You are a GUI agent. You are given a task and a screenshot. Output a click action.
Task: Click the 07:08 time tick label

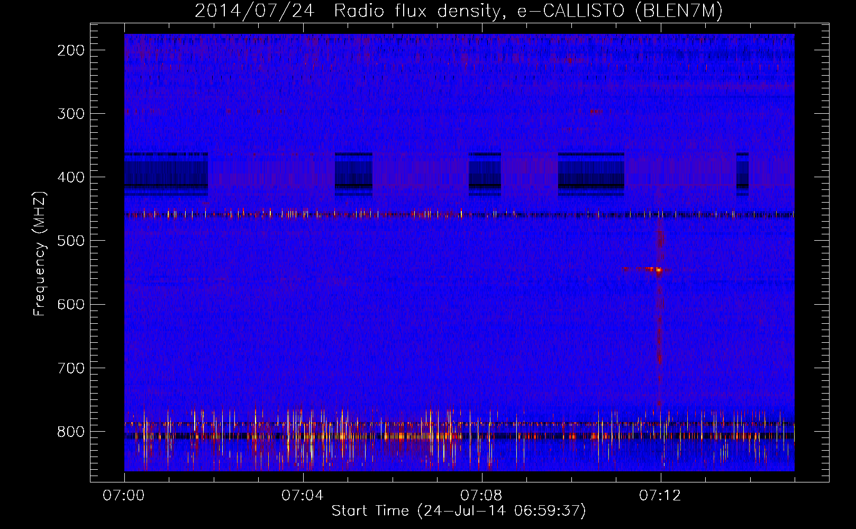point(481,496)
